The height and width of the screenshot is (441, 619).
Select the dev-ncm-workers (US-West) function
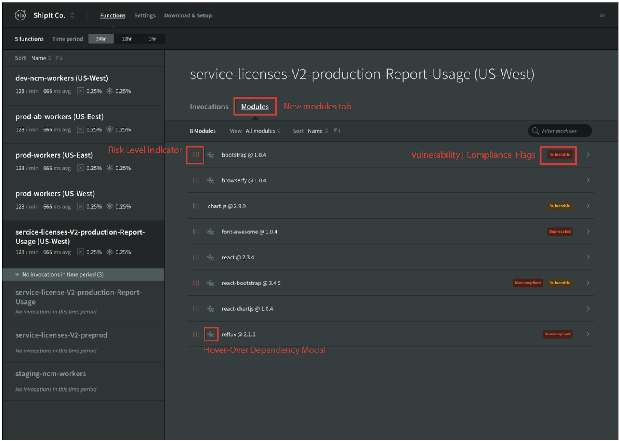(62, 78)
